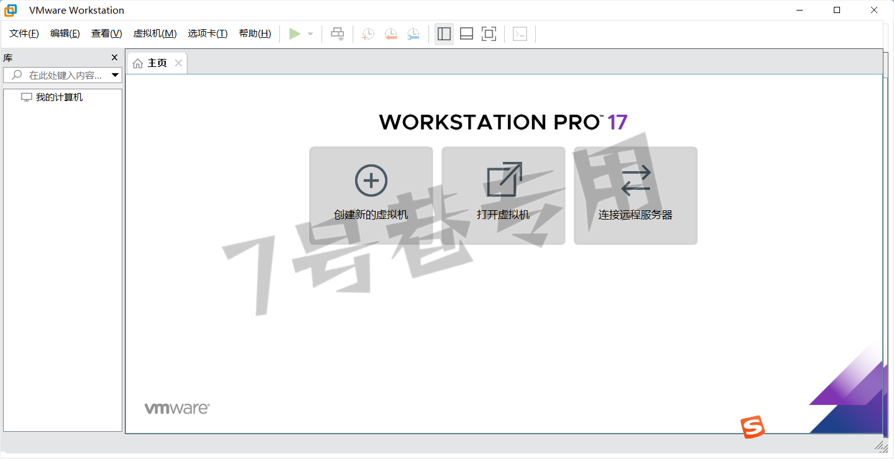
Task: Expand the library search dropdown arrow
Action: coord(115,76)
